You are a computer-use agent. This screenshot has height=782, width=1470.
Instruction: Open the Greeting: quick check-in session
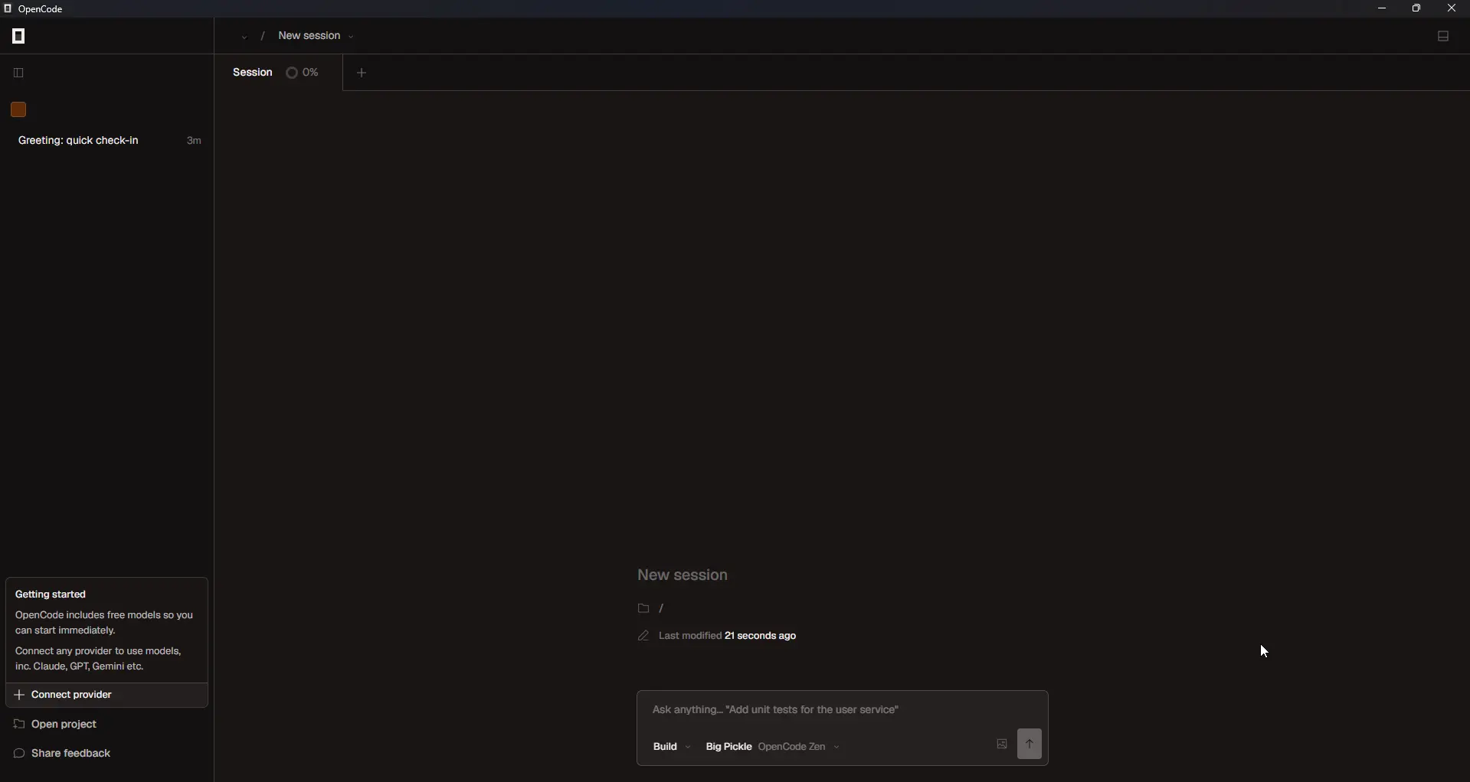tap(79, 141)
